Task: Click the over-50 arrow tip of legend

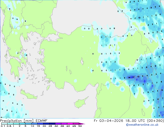Action: [82, 124]
